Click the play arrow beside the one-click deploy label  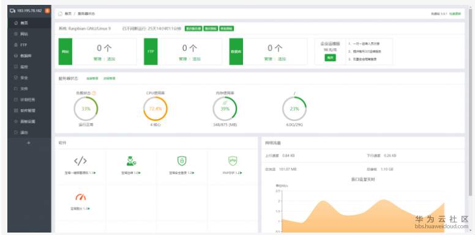pos(95,173)
